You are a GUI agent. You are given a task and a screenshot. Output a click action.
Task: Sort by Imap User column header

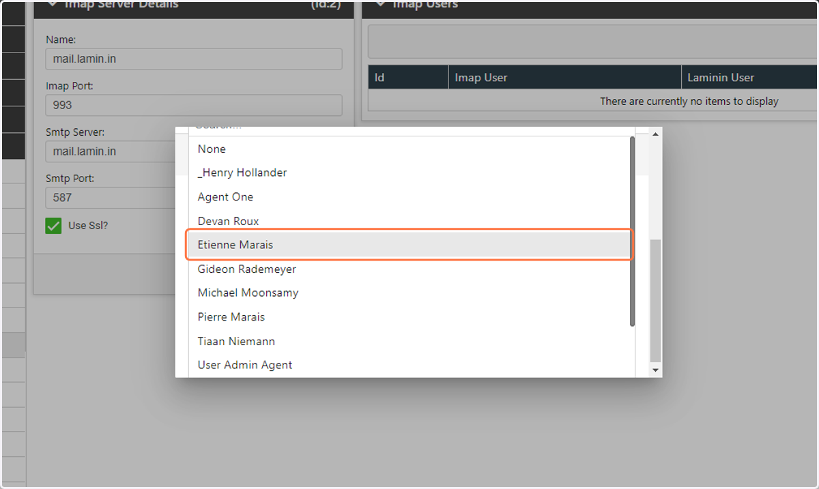coord(564,77)
